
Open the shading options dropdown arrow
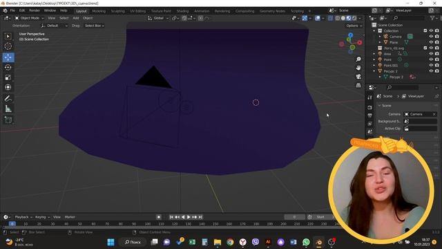pyautogui.click(x=361, y=18)
